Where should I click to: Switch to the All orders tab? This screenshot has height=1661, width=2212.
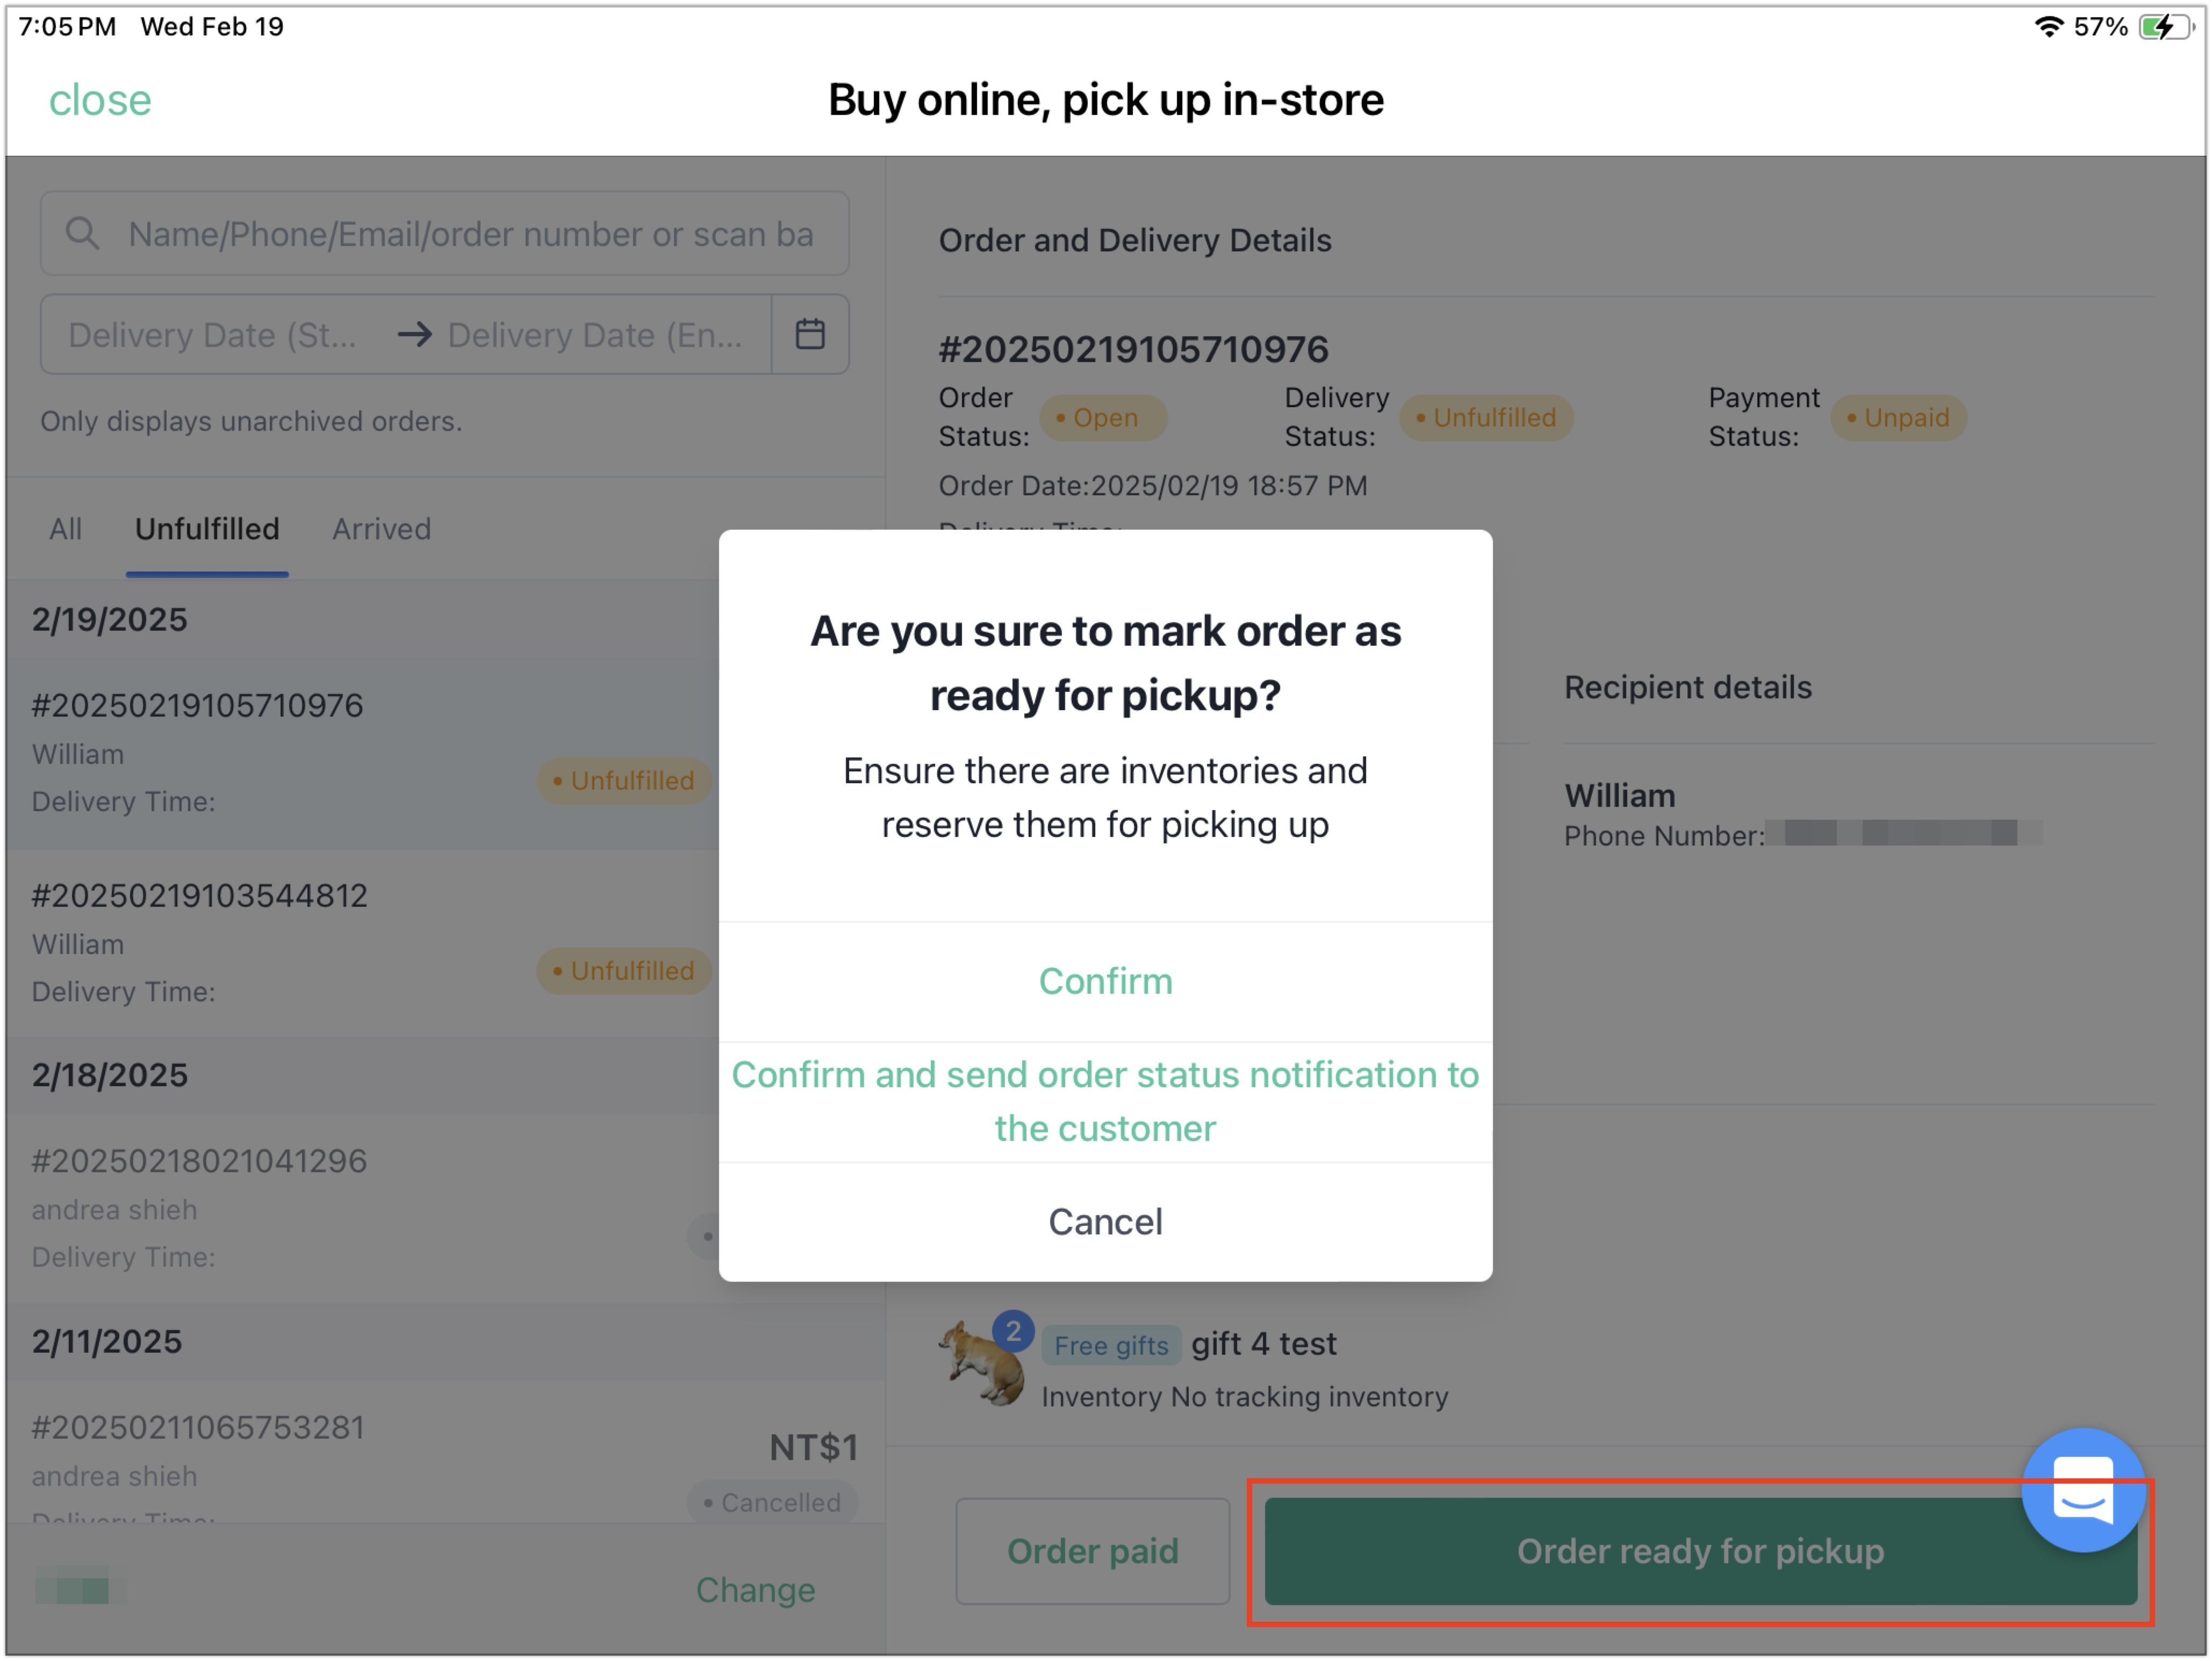[x=66, y=529]
